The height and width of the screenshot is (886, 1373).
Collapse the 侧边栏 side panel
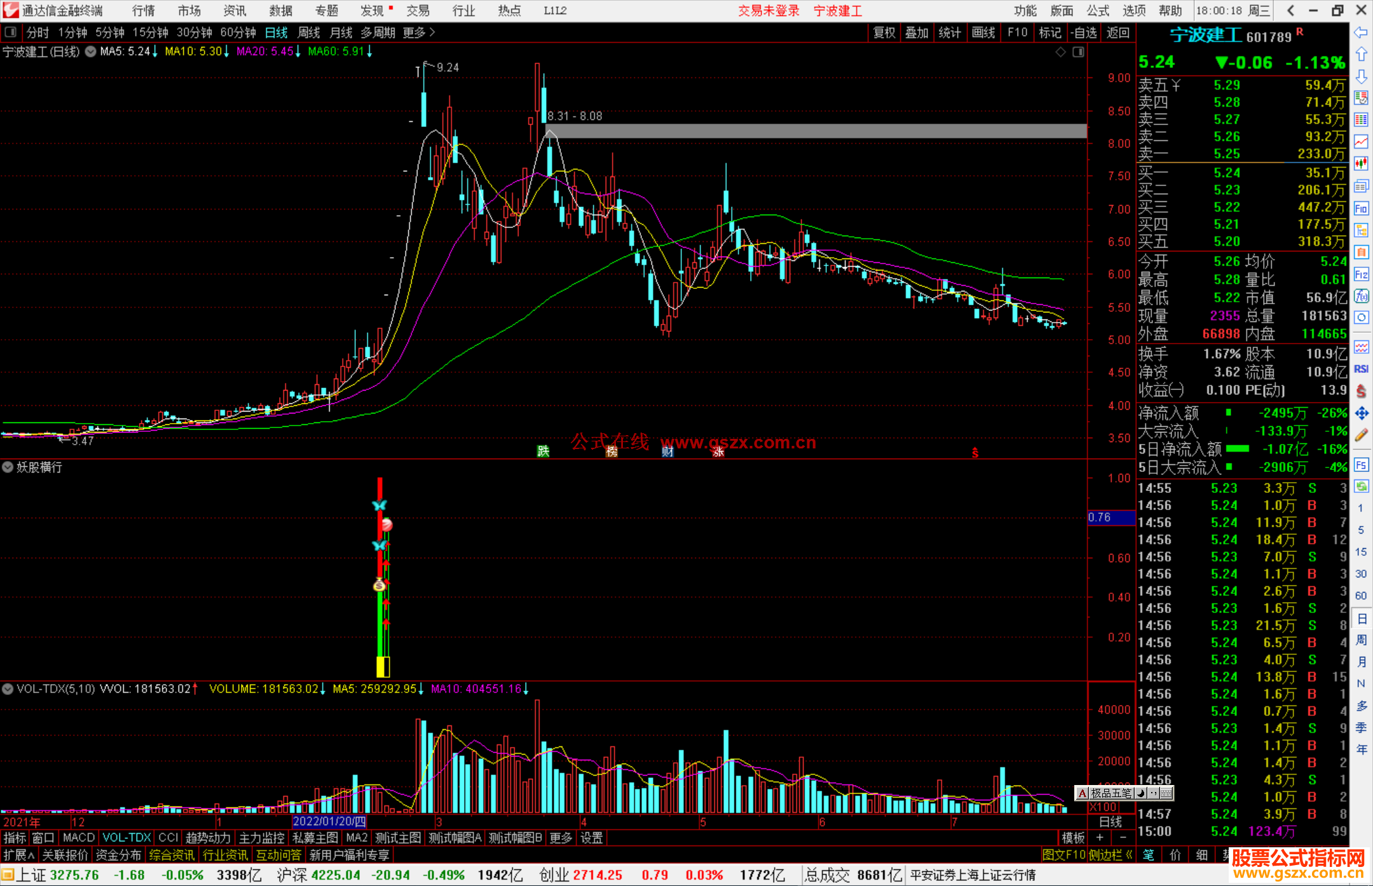(1110, 855)
